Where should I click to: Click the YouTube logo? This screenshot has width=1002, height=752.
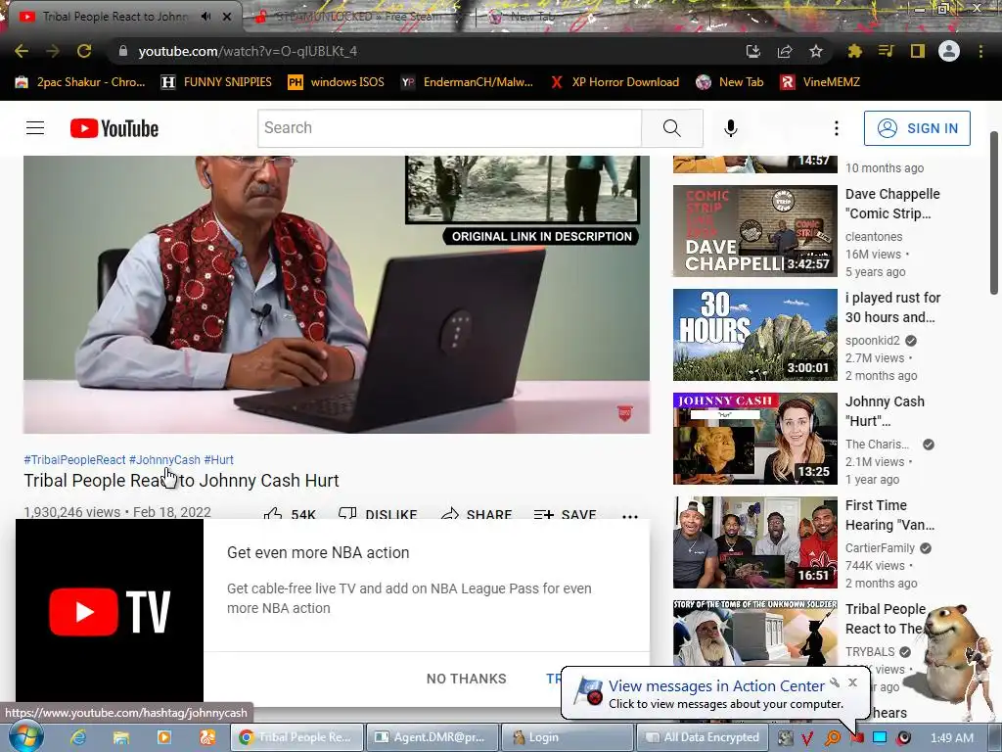click(x=114, y=128)
